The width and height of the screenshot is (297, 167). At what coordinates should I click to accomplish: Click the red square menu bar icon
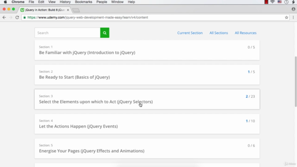coord(266,2)
